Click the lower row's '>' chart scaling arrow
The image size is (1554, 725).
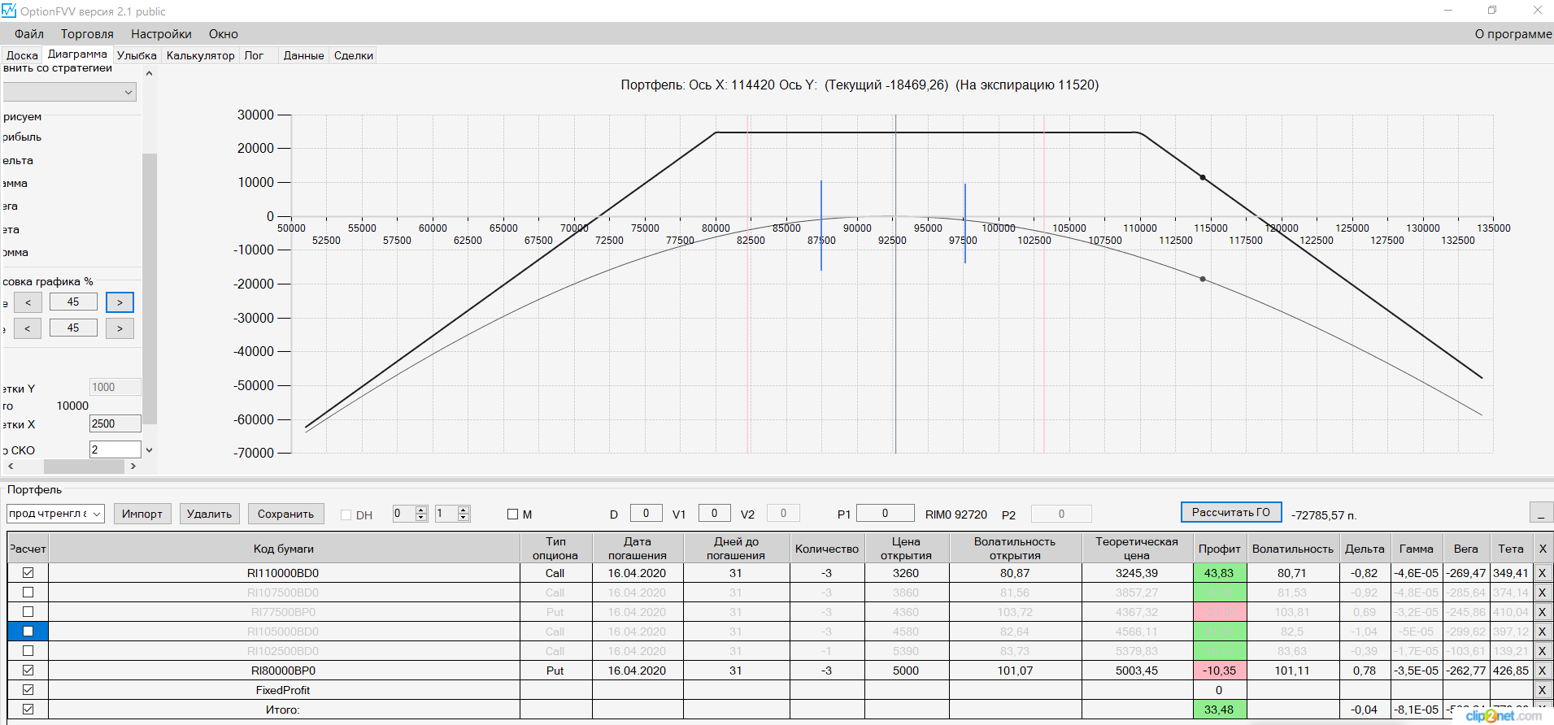[x=120, y=328]
